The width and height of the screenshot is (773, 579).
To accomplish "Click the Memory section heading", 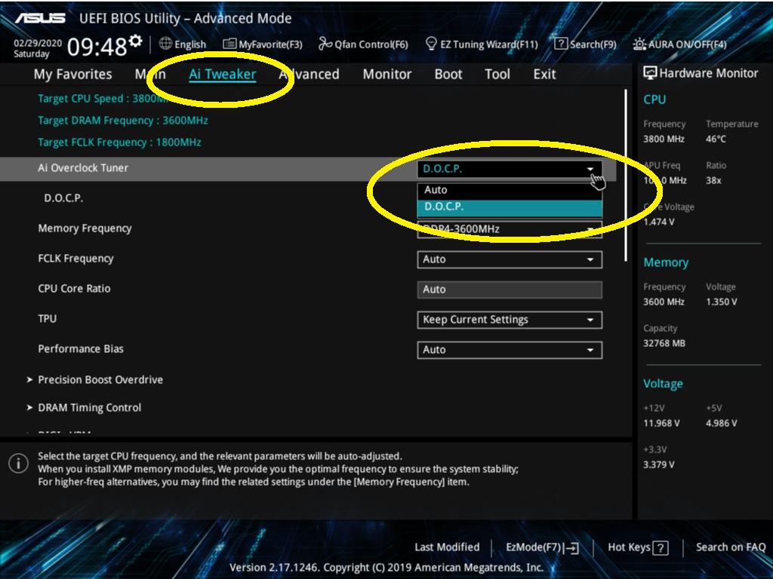I will tap(666, 262).
